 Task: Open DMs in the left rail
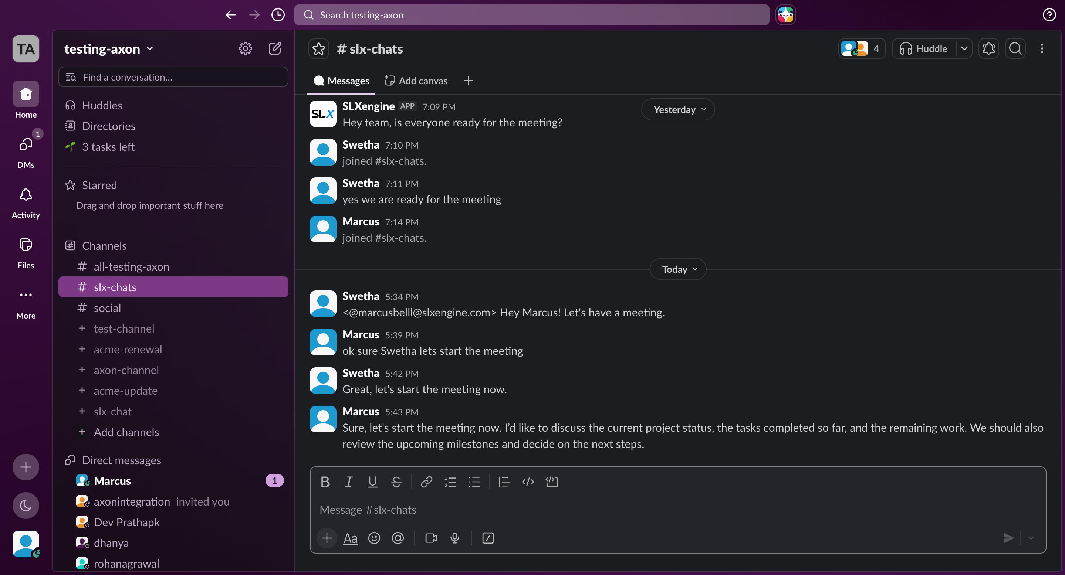tap(26, 151)
